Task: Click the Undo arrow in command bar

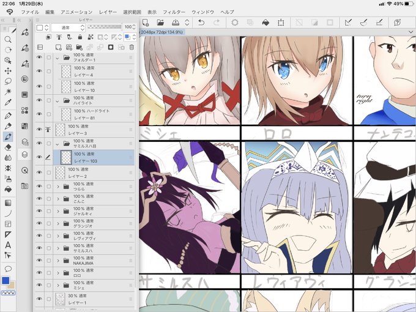Action: click(x=201, y=23)
